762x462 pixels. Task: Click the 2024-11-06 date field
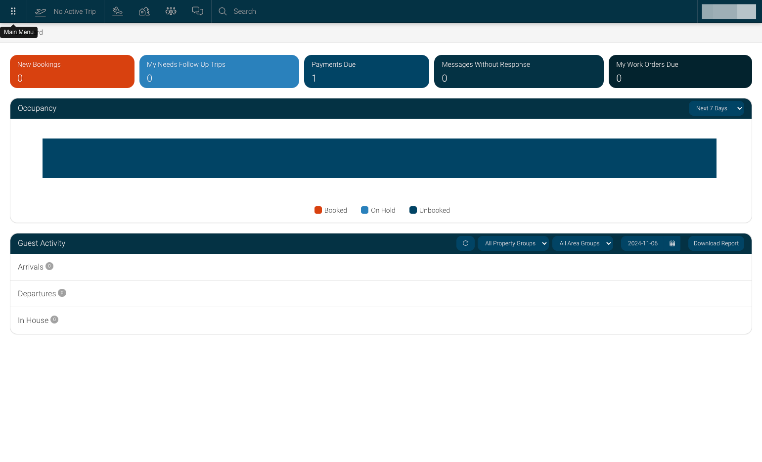tap(643, 243)
